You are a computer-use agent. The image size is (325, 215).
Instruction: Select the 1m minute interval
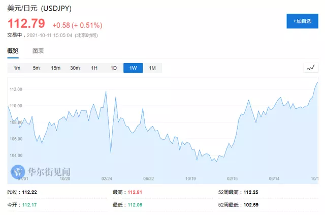pos(17,68)
